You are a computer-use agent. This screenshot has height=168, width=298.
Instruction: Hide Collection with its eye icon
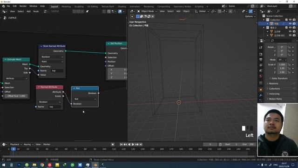290,20
